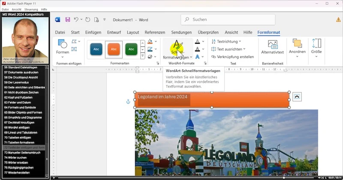Expand Edit Shape dropdown arrow
This screenshot has width=343, height=180.
[79, 41]
